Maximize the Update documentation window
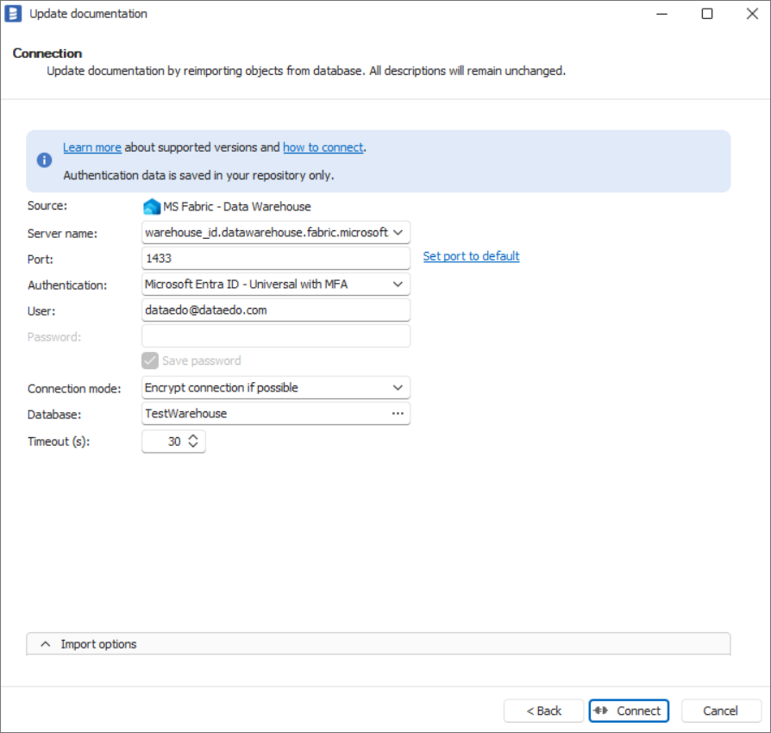 tap(707, 14)
